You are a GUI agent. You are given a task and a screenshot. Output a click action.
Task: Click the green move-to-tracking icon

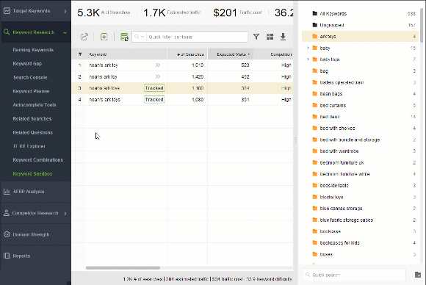tap(124, 37)
